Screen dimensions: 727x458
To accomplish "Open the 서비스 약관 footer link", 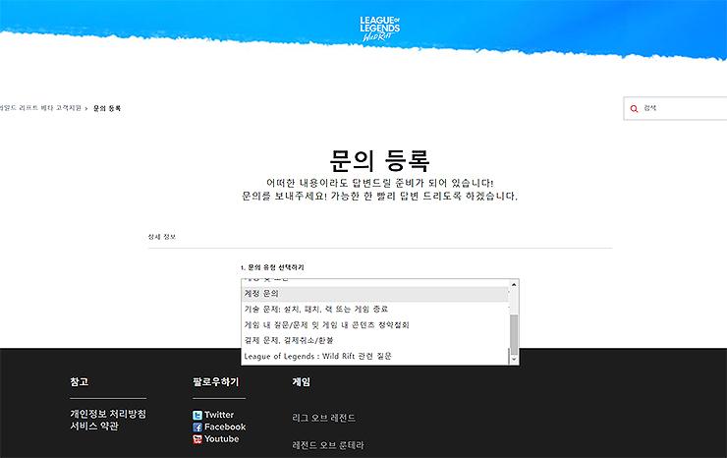I will click(x=94, y=426).
